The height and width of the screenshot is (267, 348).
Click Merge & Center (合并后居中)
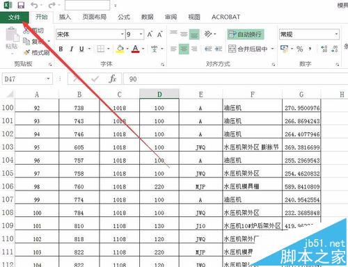point(248,49)
